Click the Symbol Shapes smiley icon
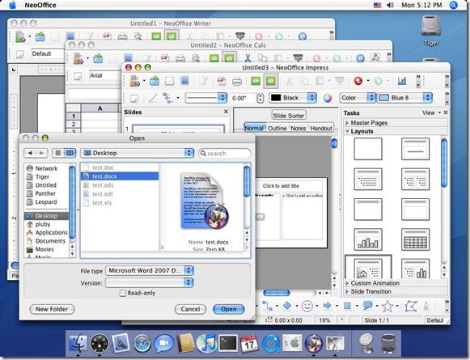The image size is (470, 360). [307, 306]
